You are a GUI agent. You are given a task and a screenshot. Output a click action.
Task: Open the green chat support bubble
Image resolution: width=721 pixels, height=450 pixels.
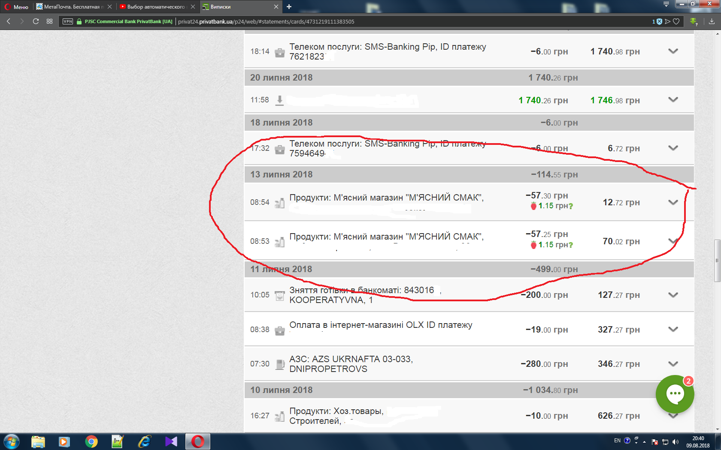[675, 394]
